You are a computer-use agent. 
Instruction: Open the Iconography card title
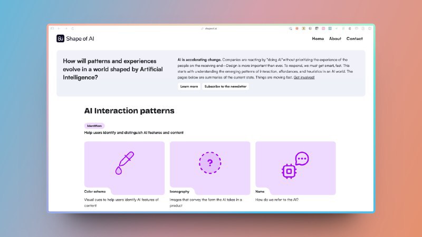point(180,192)
